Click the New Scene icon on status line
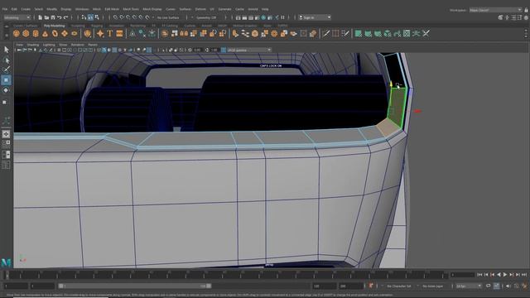Viewport: 530px width, 298px height. [x=41, y=17]
